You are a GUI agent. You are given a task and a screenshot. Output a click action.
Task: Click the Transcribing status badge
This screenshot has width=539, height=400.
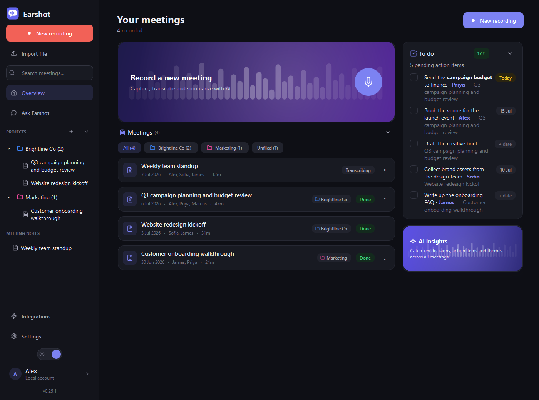(x=358, y=170)
